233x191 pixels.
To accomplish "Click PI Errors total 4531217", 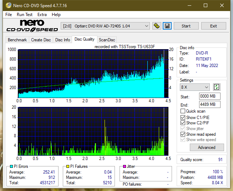I will (47, 183).
